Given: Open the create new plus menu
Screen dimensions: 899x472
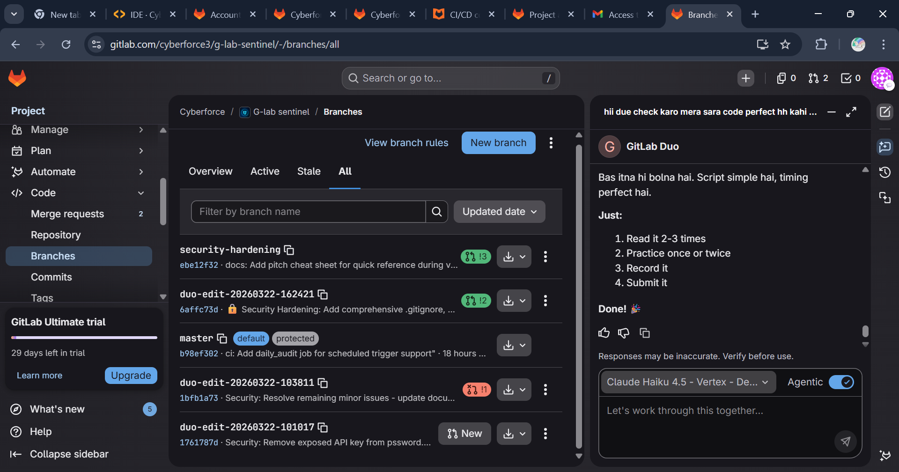Looking at the screenshot, I should point(746,78).
